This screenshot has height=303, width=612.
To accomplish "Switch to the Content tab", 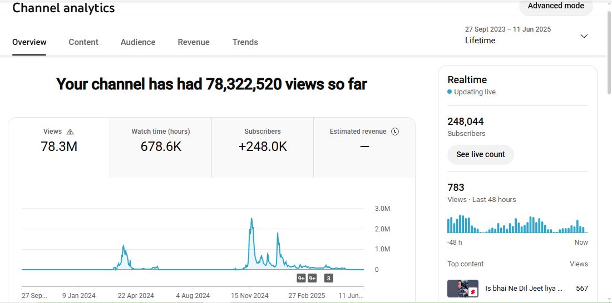I will coord(83,42).
